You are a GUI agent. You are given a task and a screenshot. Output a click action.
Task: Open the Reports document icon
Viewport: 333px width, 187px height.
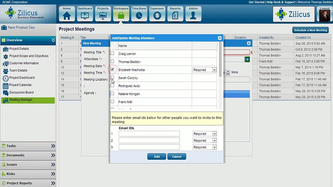175,14
